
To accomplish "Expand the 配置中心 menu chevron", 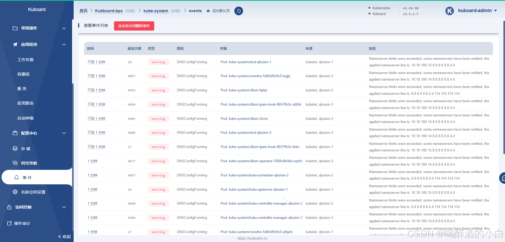I will 64,133.
